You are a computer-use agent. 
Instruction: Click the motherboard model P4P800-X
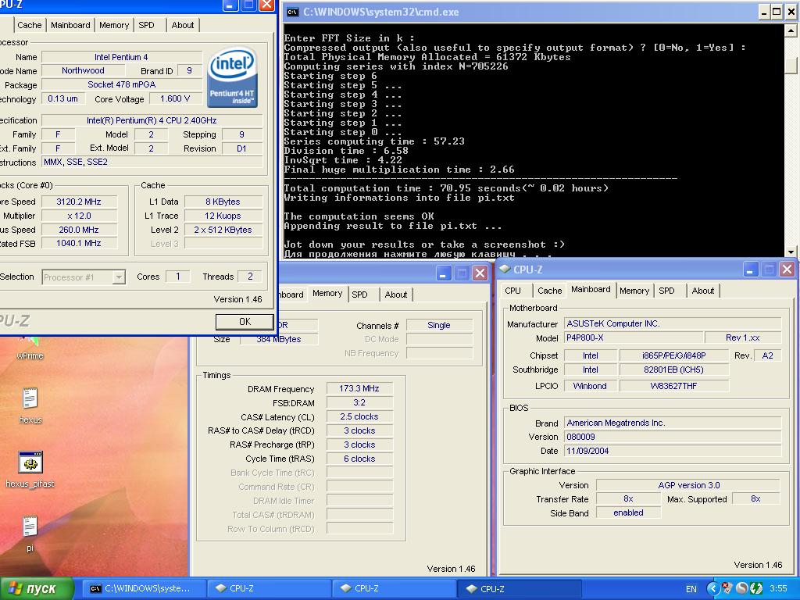click(633, 337)
